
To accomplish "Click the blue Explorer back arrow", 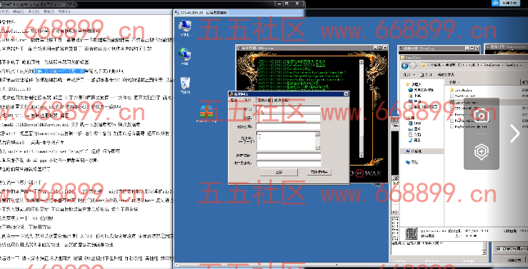I will pyautogui.click(x=404, y=65).
